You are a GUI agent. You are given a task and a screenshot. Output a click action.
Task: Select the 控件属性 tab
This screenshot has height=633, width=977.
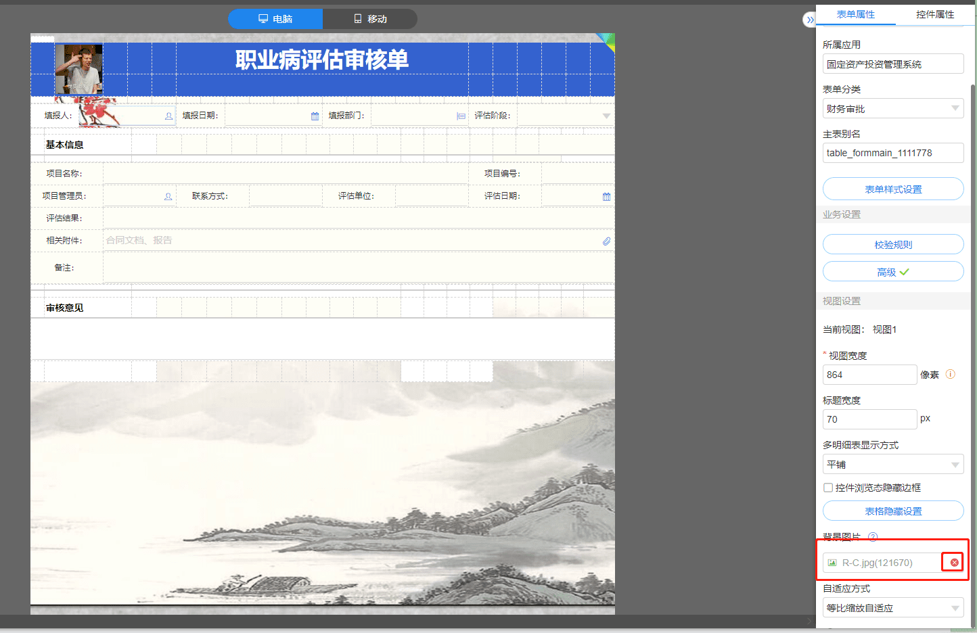935,14
